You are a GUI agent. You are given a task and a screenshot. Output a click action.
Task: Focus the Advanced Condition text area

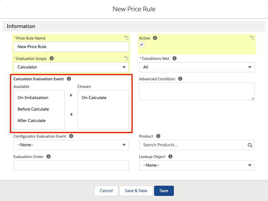coord(197,91)
